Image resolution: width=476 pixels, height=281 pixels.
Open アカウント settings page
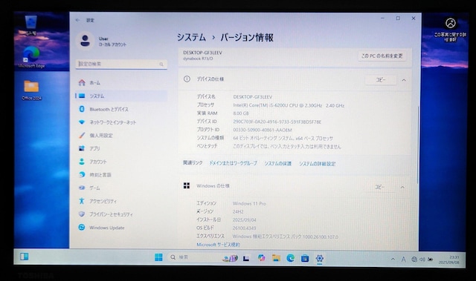pyautogui.click(x=121, y=162)
